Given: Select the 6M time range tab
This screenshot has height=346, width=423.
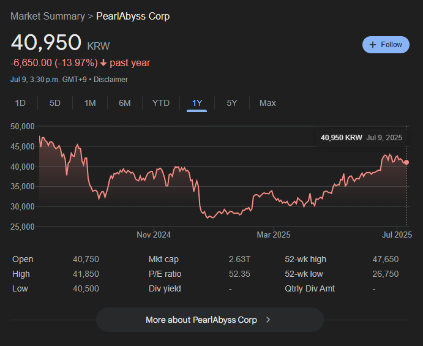Looking at the screenshot, I should pyautogui.click(x=125, y=103).
